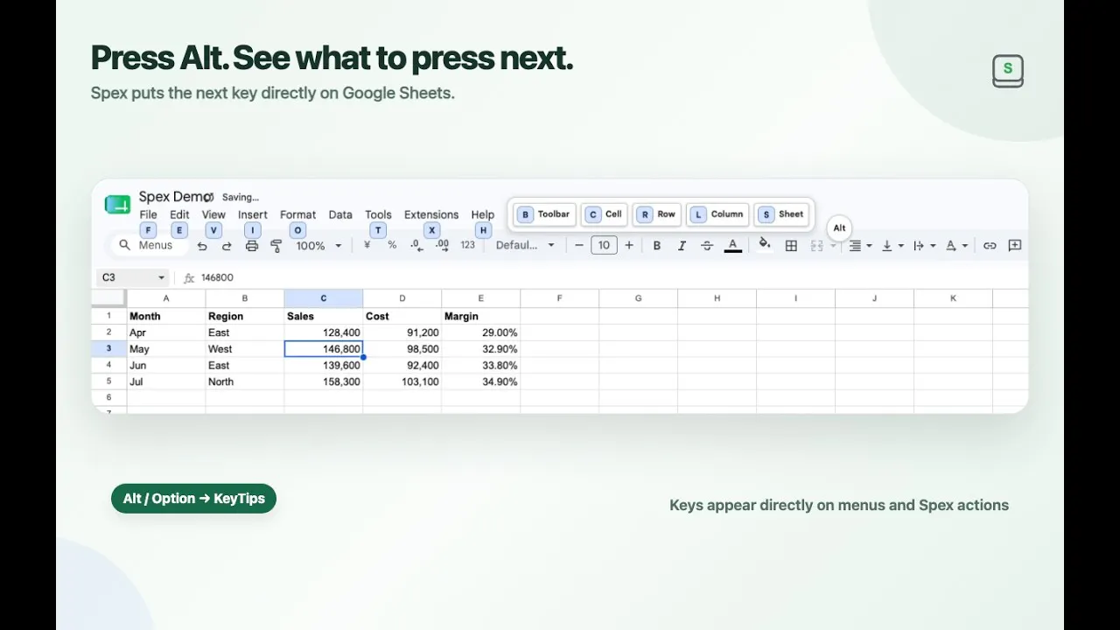Select the cell reading North
Image resolution: width=1120 pixels, height=630 pixels.
[245, 382]
